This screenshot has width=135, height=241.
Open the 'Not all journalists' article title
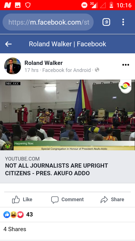(57, 169)
